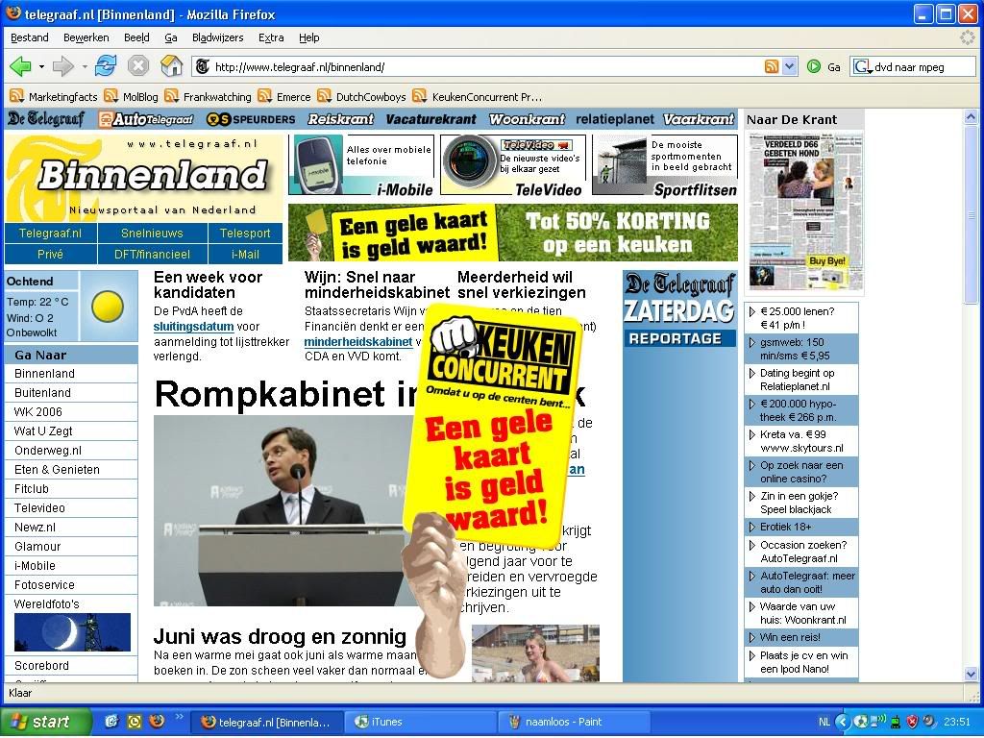The width and height of the screenshot is (984, 738).
Task: Go to the Home page icon
Action: click(x=171, y=66)
